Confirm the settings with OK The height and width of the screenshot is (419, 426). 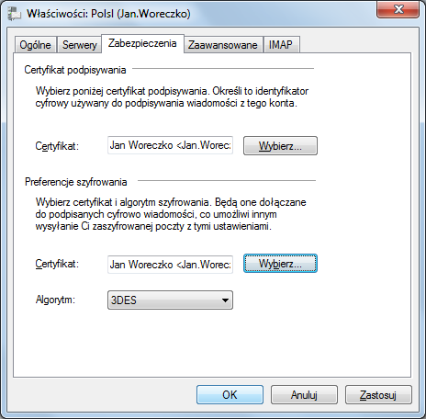pyautogui.click(x=230, y=395)
